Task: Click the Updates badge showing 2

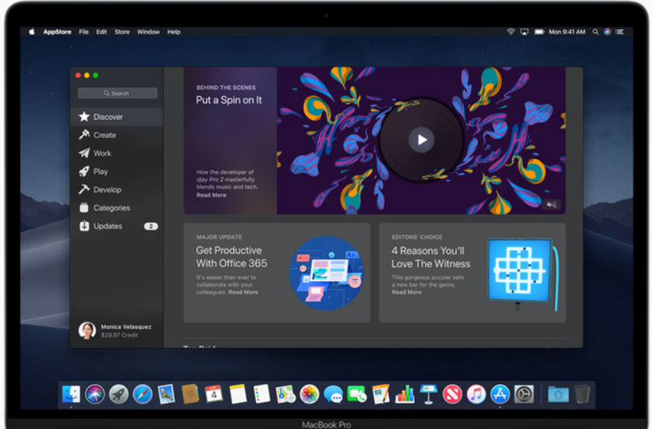Action: (x=151, y=227)
